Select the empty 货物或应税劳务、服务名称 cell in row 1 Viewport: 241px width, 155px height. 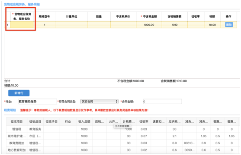pos(22,25)
